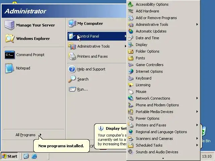The width and height of the screenshot is (215, 161).
Task: Click the Command Prompt label
Action: click(x=30, y=55)
